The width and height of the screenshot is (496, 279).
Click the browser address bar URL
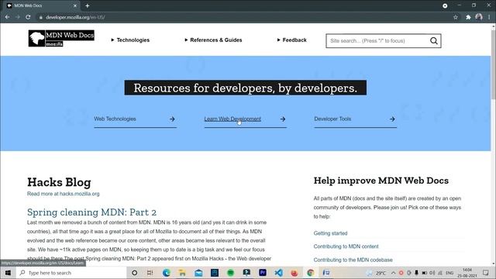tap(75, 17)
